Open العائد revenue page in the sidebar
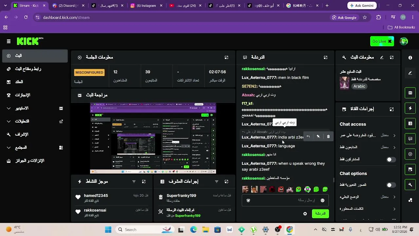This screenshot has width=419, height=236. click(x=35, y=82)
